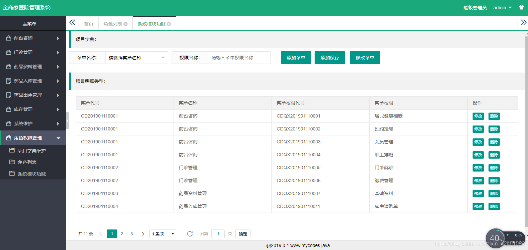Click the 添加菜单 button
This screenshot has width=528, height=250.
click(296, 58)
